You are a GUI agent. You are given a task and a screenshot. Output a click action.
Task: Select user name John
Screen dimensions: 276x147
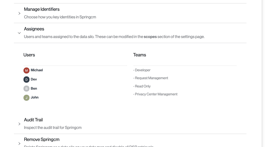tap(35, 97)
